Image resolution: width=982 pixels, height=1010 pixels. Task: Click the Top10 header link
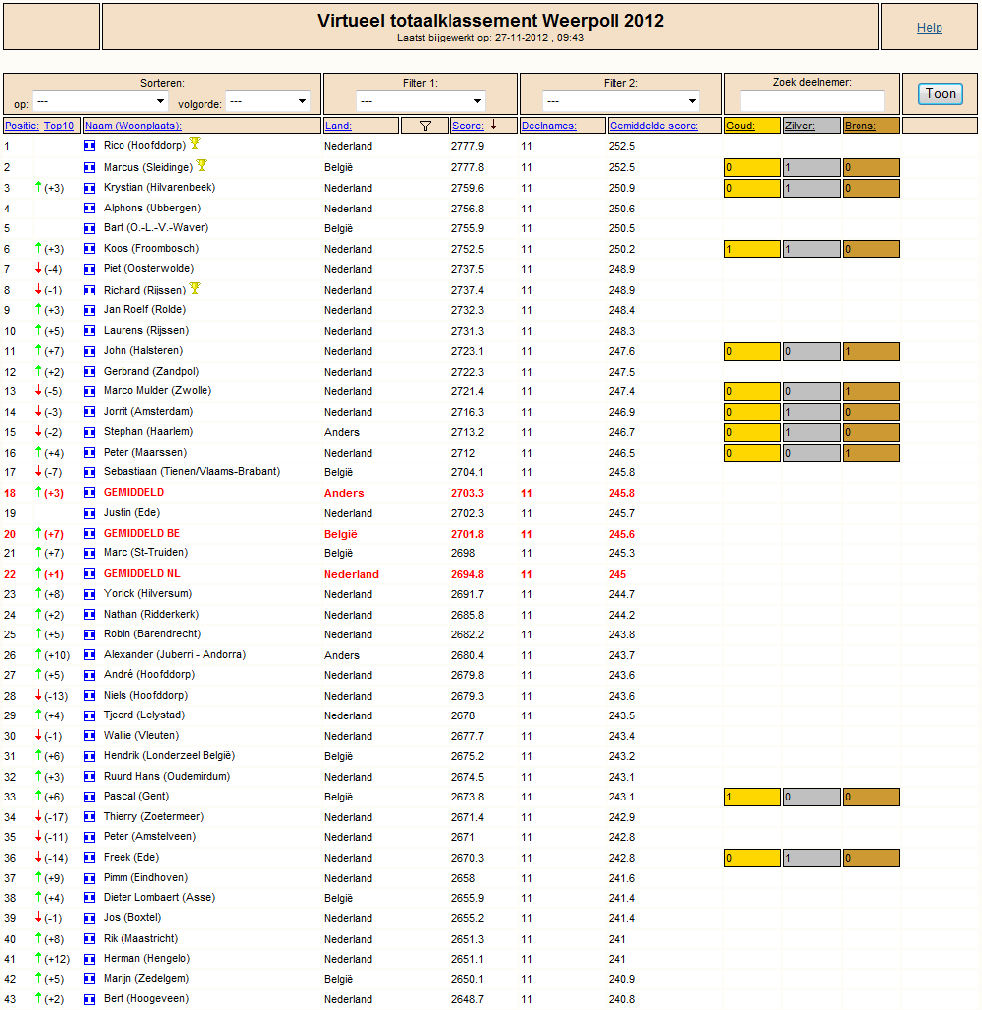pos(59,126)
